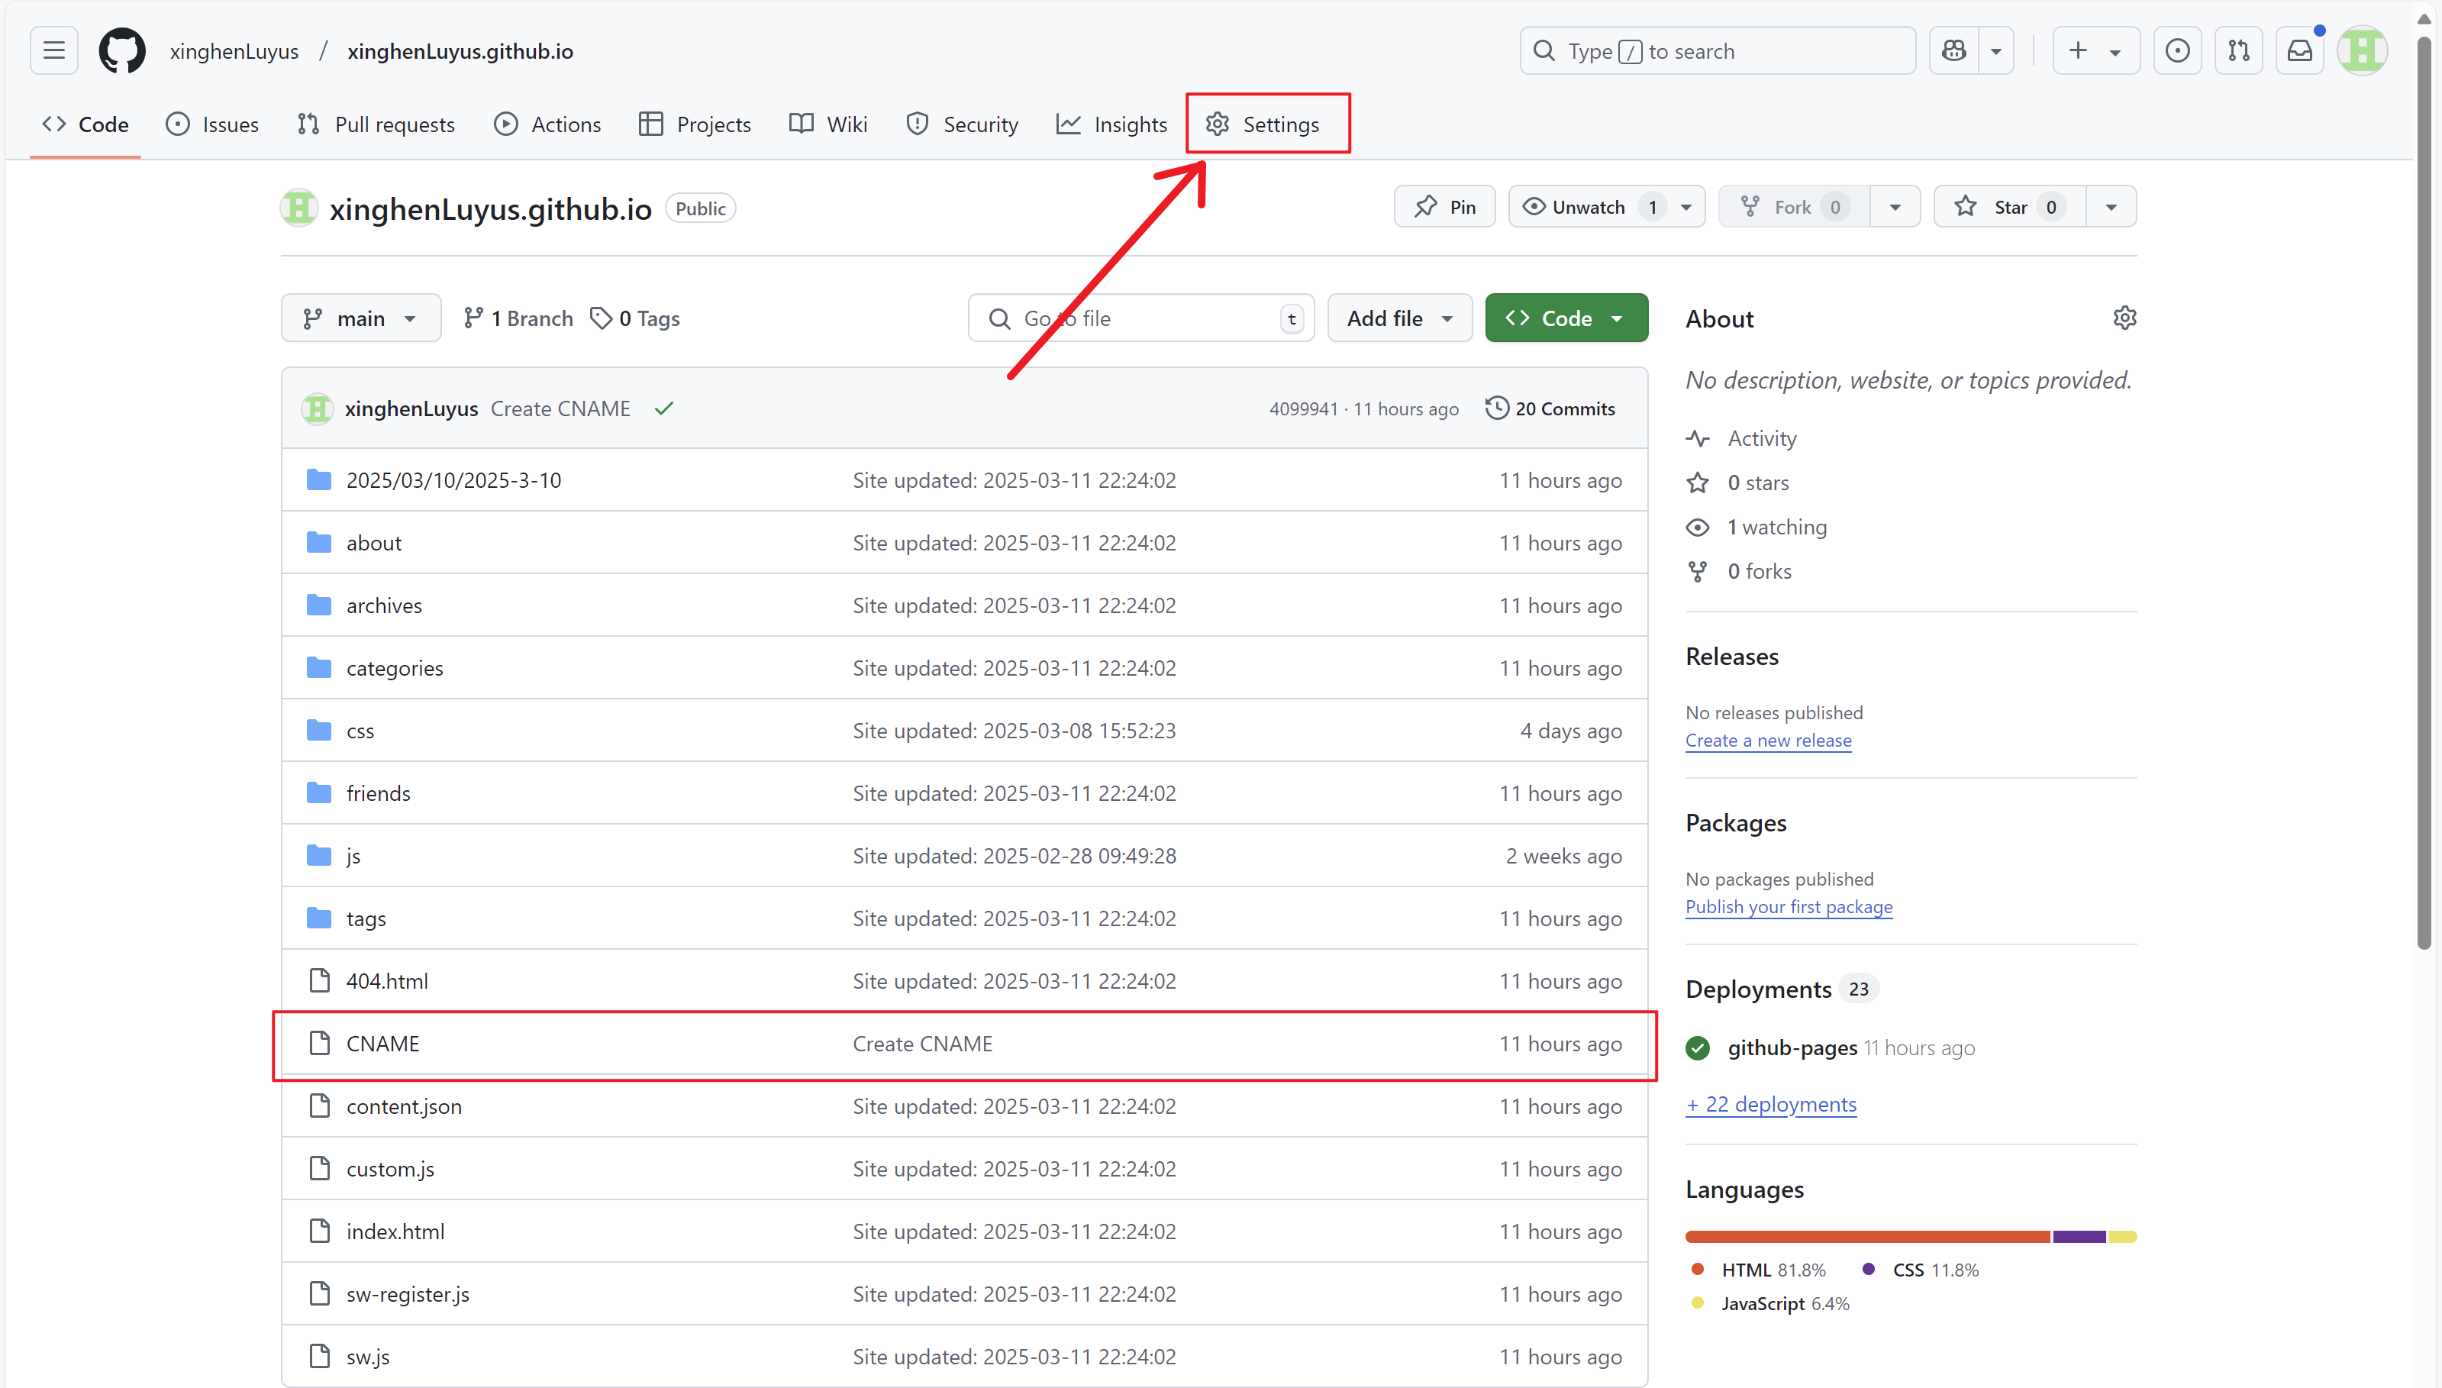Click the HTML language bar segment
This screenshot has width=2442, height=1388.
(x=1866, y=1236)
